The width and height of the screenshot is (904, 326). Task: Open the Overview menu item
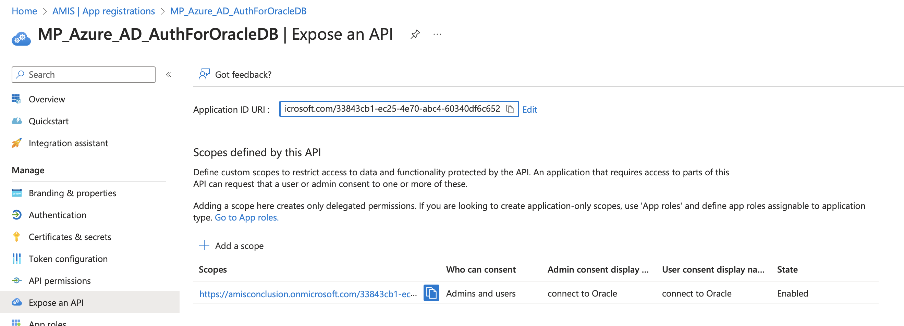click(47, 99)
